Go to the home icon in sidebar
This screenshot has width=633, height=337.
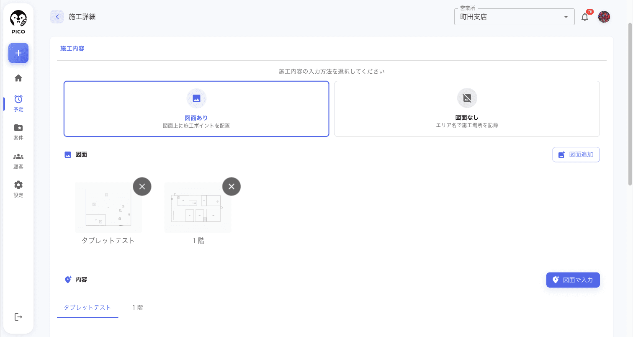18,78
